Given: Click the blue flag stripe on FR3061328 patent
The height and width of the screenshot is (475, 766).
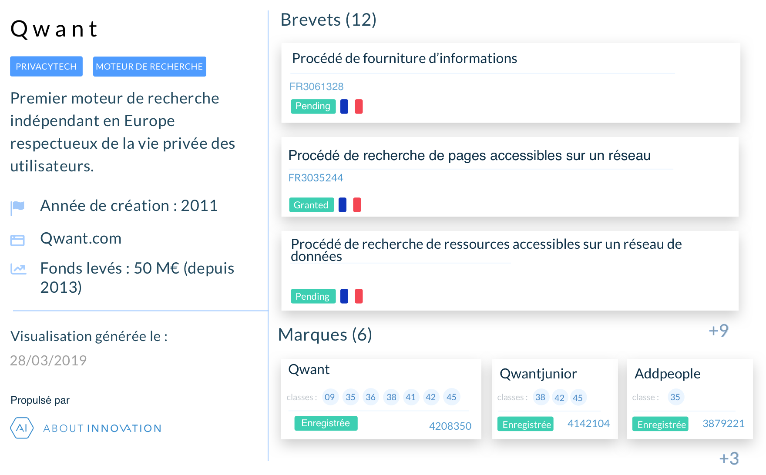Looking at the screenshot, I should [344, 107].
